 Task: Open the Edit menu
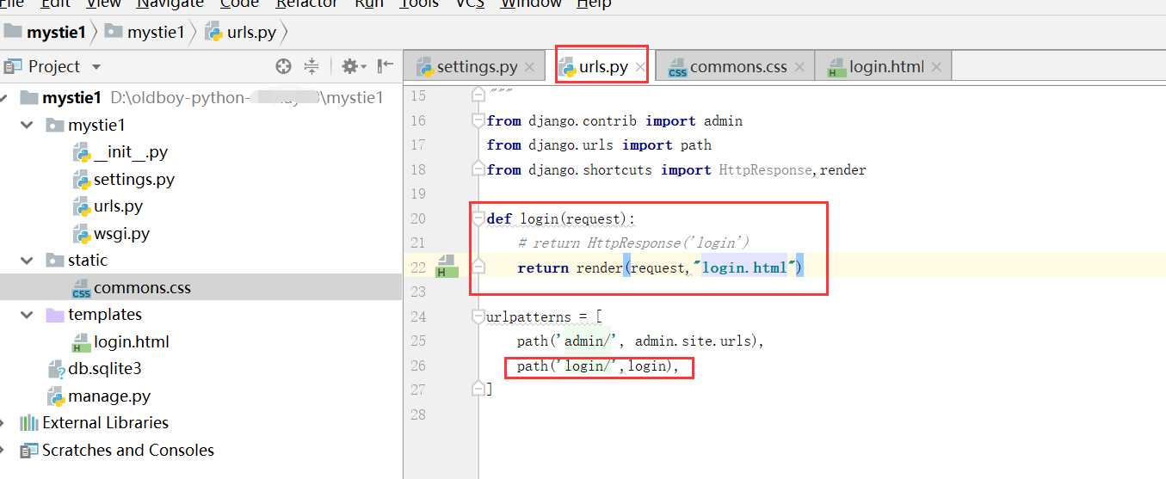(x=56, y=3)
